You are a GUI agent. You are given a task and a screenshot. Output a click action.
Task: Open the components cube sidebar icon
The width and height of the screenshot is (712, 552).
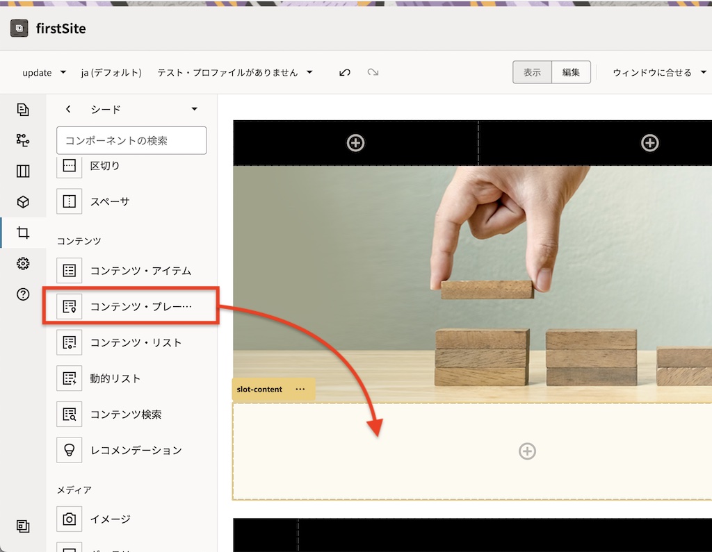click(23, 202)
